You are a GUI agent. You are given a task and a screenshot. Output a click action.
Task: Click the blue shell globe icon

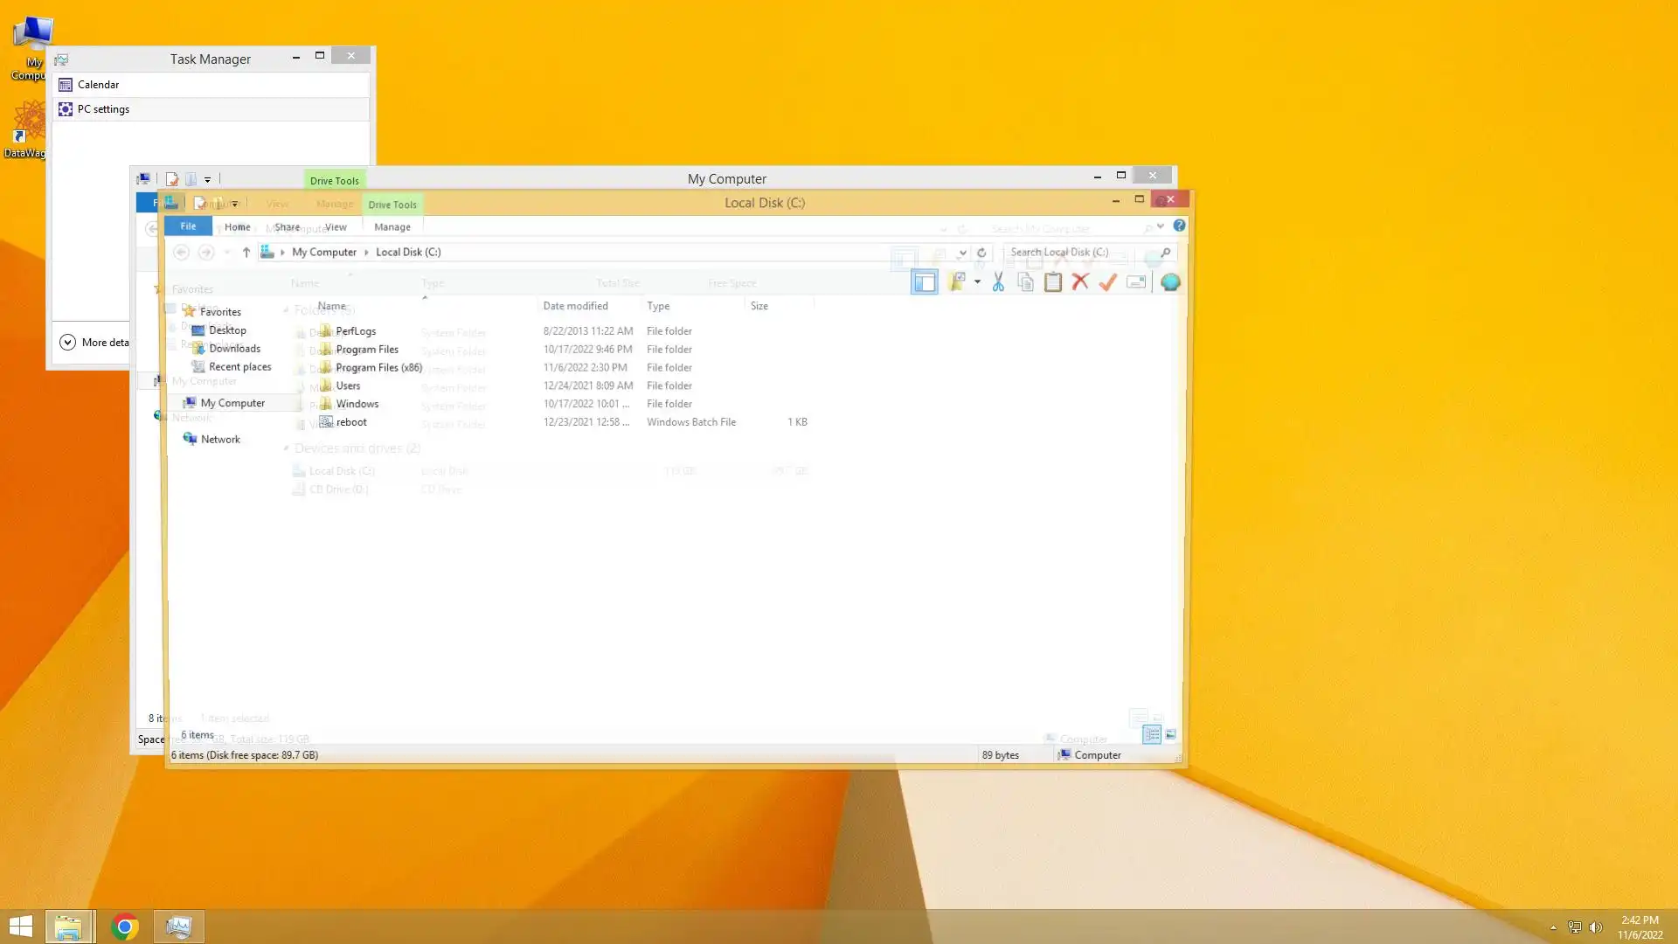tap(1170, 282)
